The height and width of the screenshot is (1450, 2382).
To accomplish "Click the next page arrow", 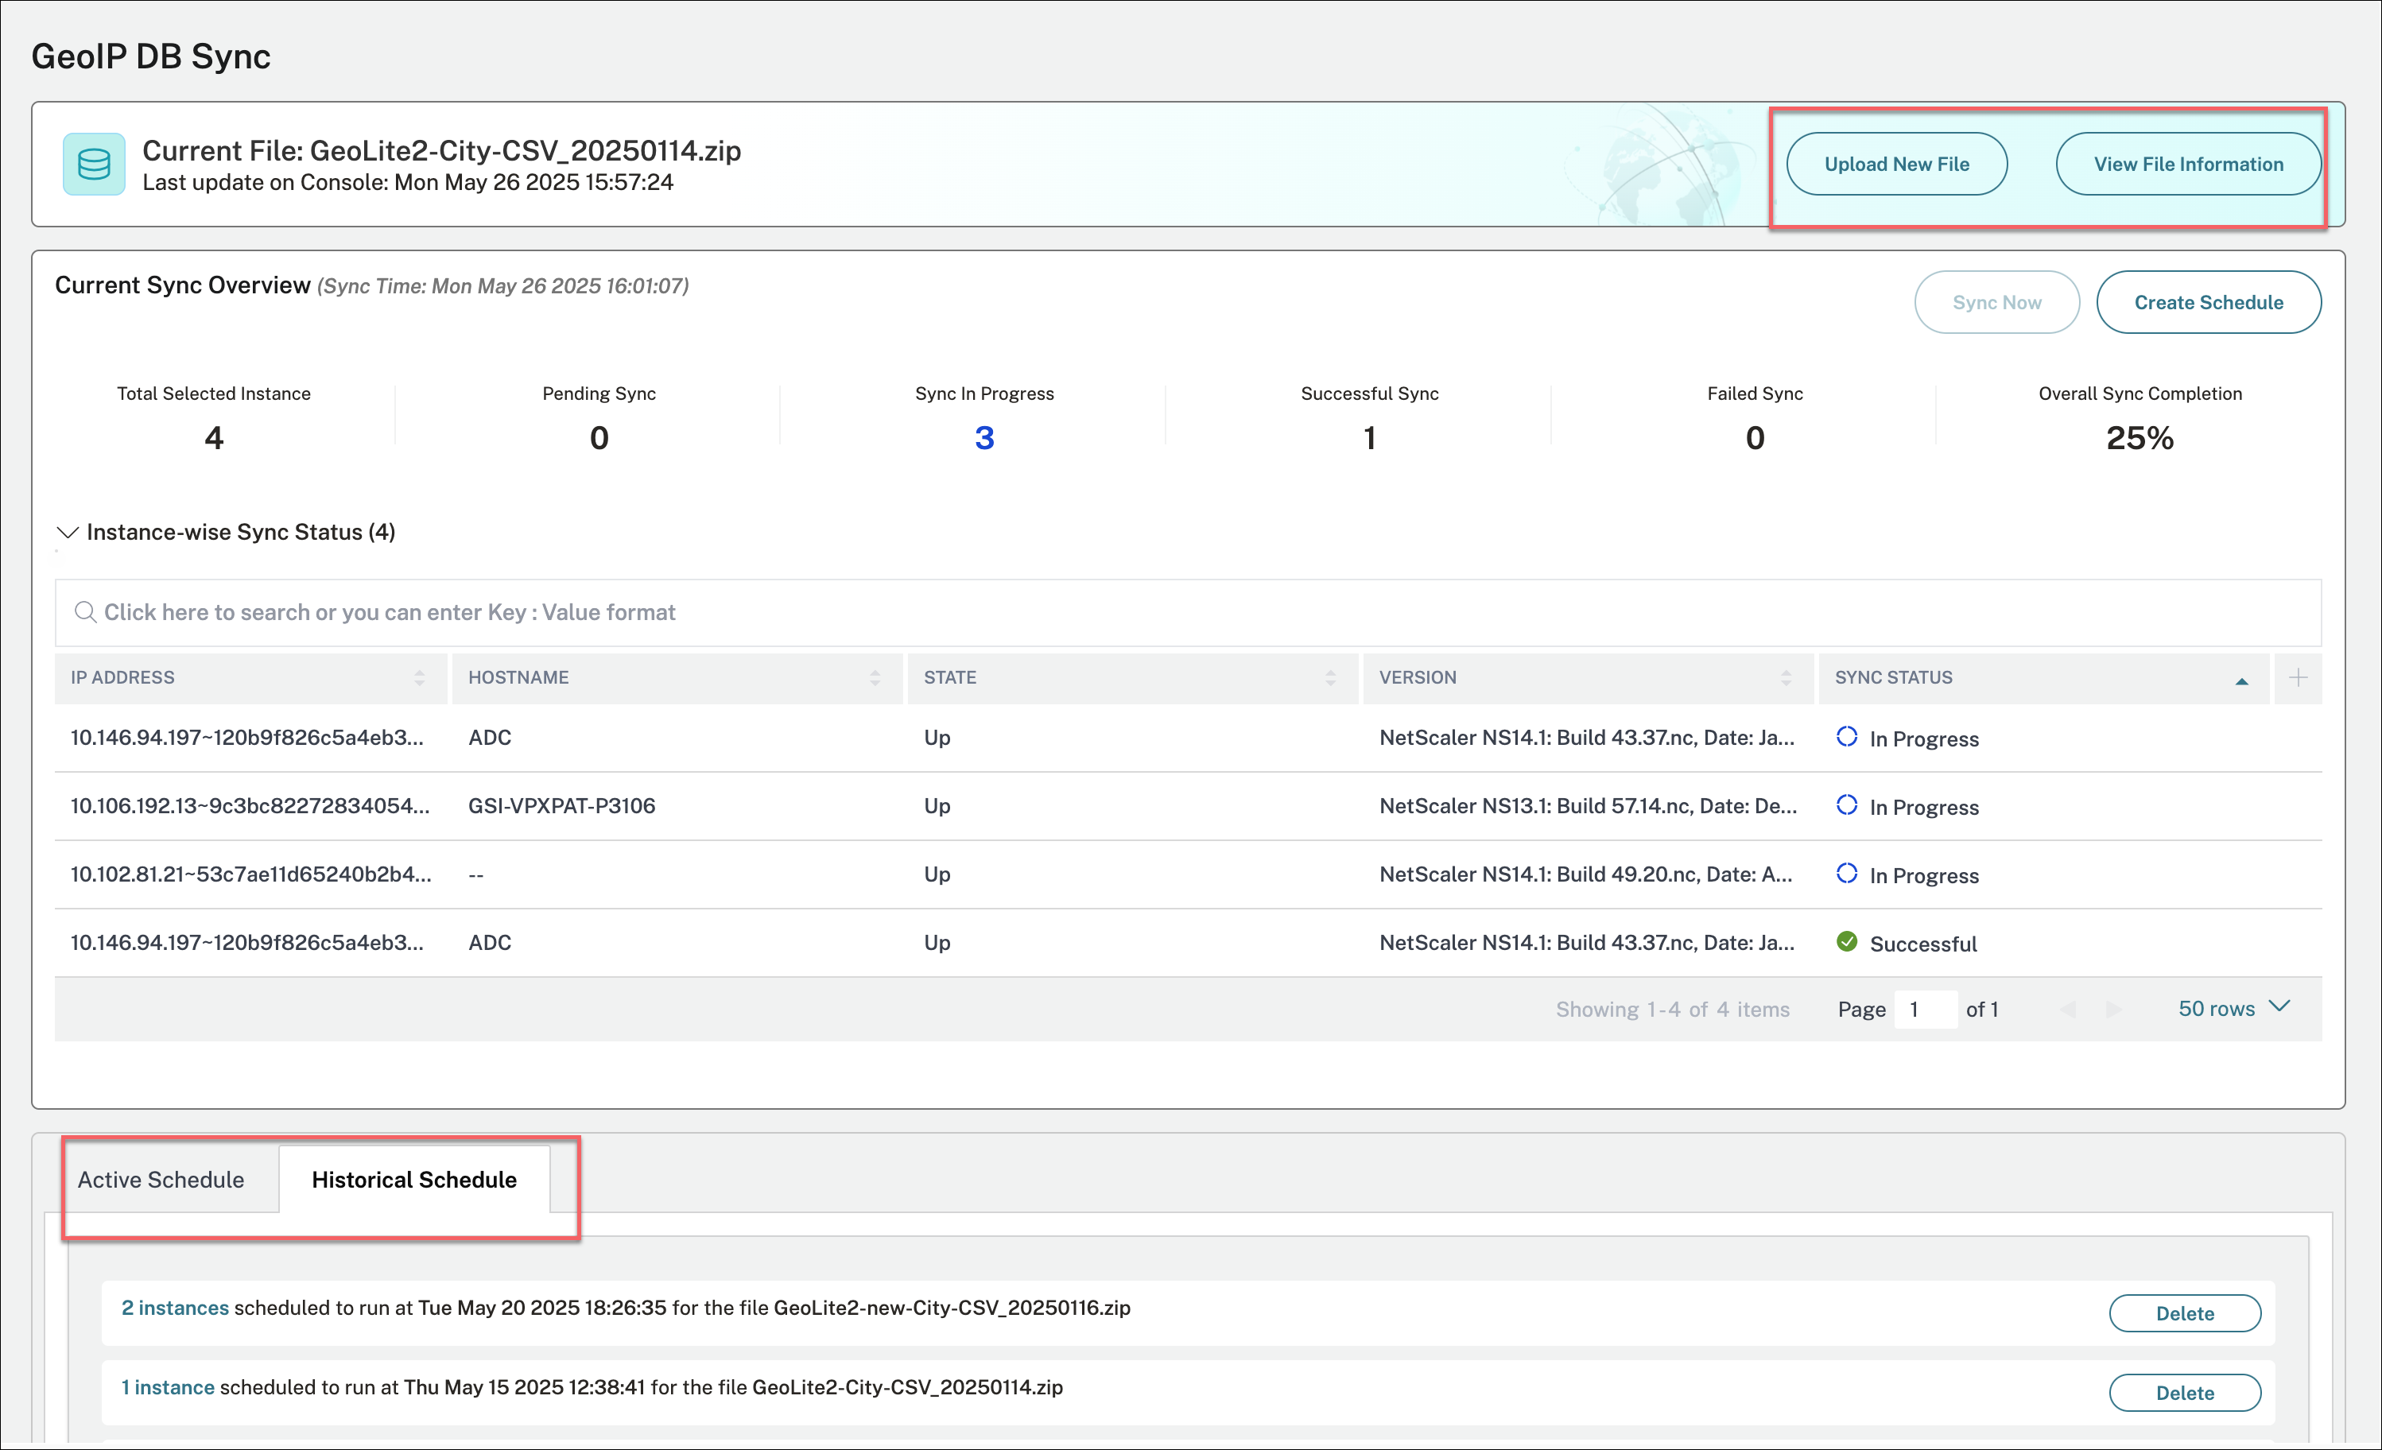I will (2113, 1010).
